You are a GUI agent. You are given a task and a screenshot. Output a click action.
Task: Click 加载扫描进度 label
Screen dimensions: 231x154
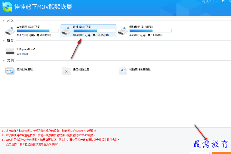pos(25,69)
